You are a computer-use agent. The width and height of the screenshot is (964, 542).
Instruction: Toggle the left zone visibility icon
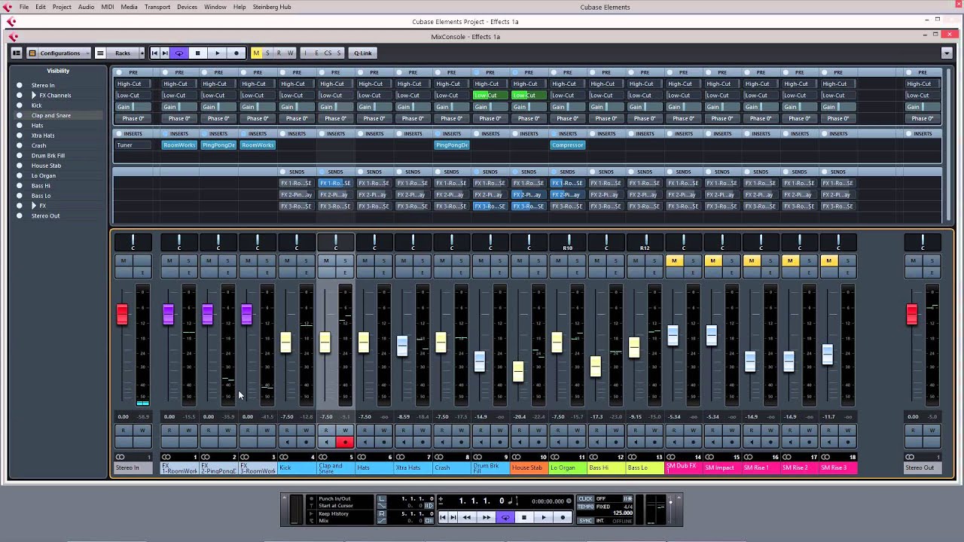[x=16, y=53]
